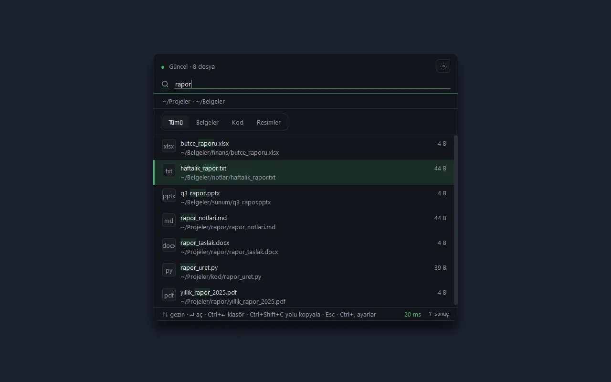Click the results list scrollbar
This screenshot has width=611, height=382.
point(455,220)
